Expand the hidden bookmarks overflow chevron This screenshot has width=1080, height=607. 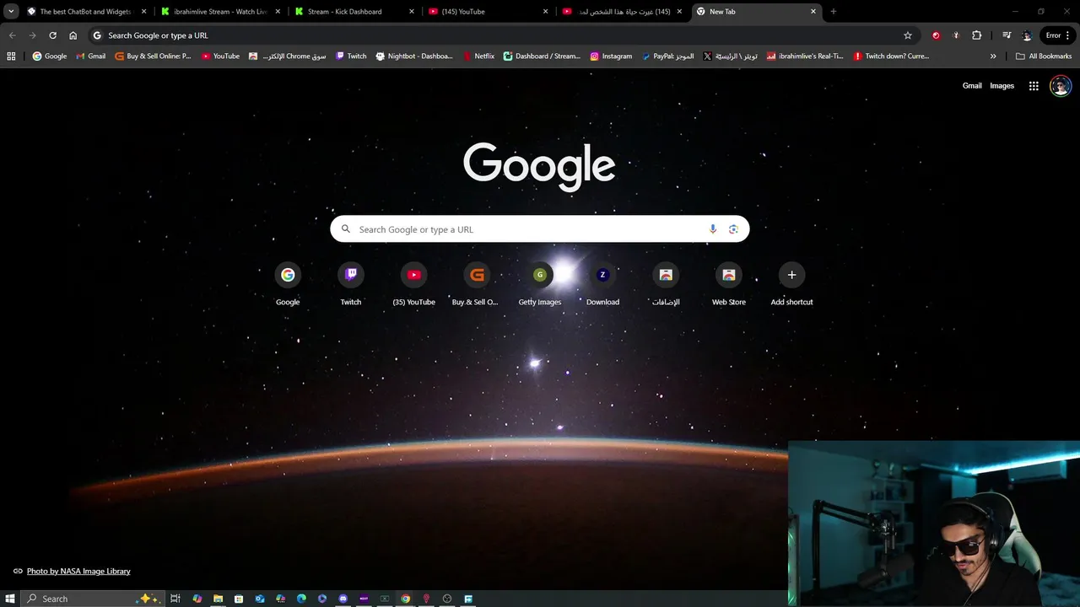pos(993,56)
